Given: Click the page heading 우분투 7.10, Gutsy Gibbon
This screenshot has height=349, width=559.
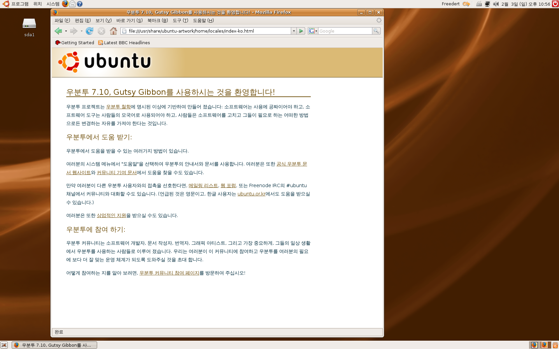Looking at the screenshot, I should click(170, 92).
